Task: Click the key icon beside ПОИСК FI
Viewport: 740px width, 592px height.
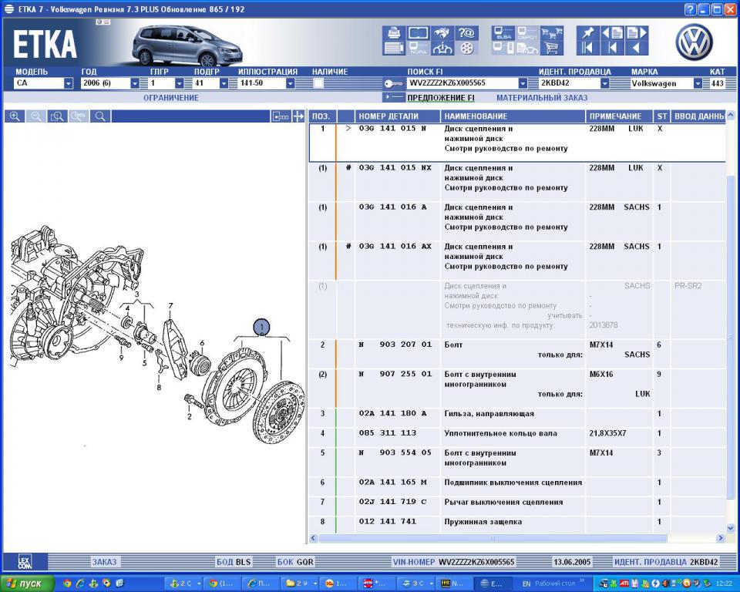Action: (392, 83)
